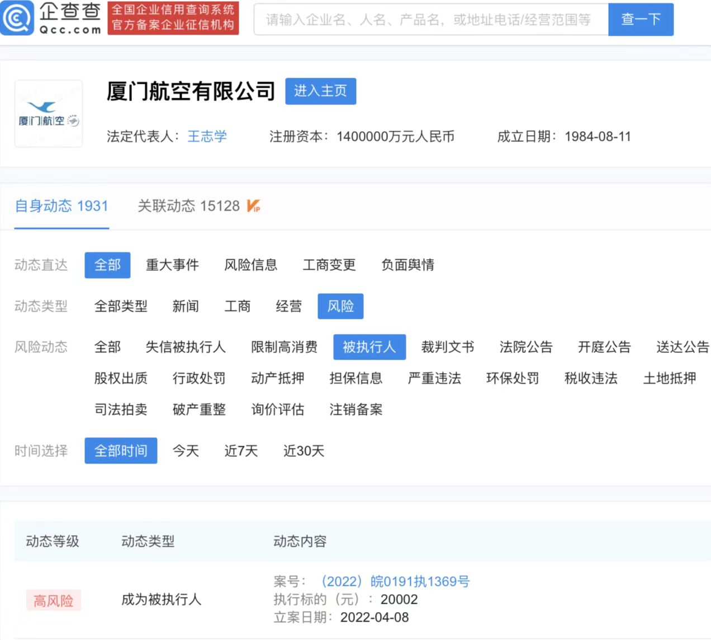The image size is (711, 640).
Task: Filter by 失信被执行人
Action: click(186, 347)
